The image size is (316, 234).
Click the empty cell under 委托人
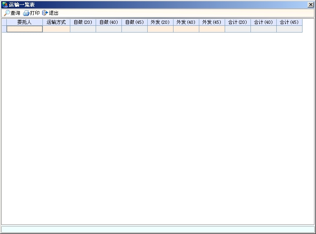click(x=25, y=29)
